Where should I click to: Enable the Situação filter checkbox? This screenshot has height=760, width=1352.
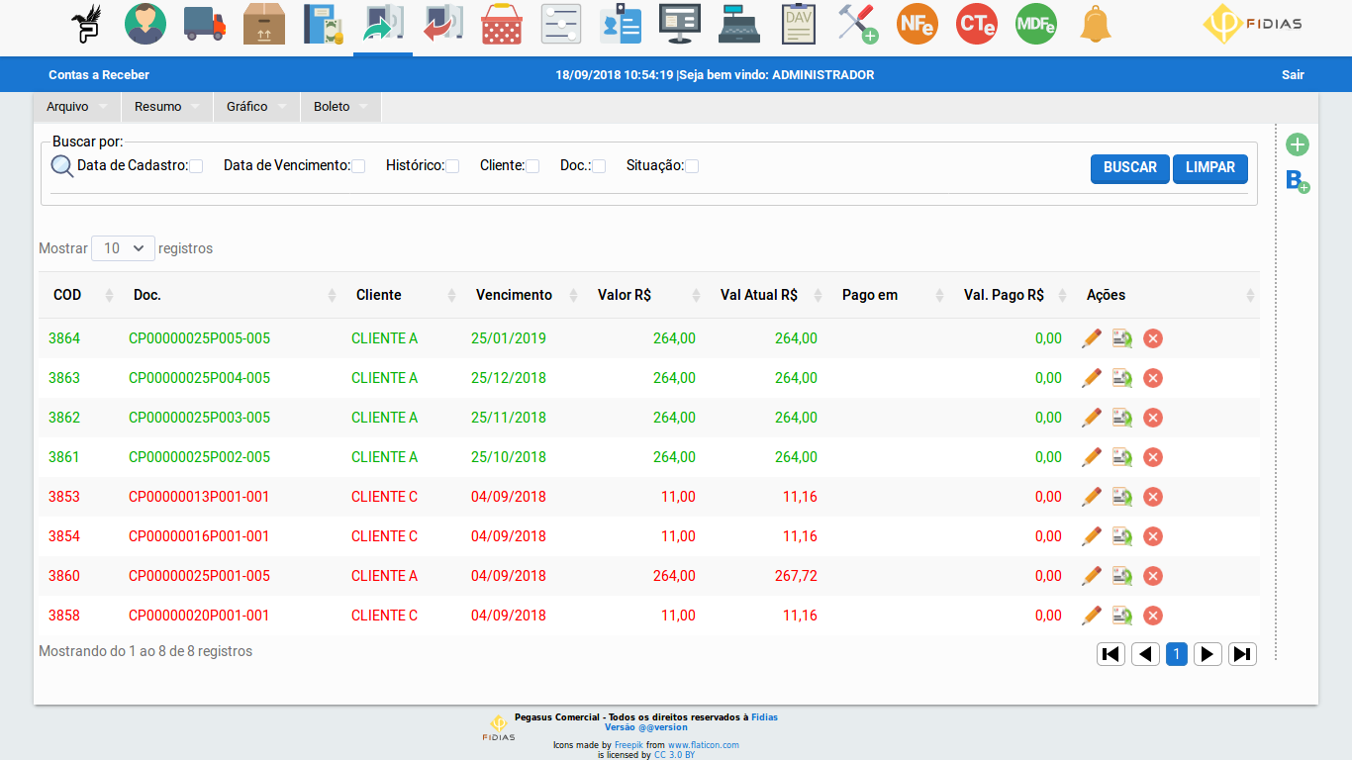[x=691, y=165]
